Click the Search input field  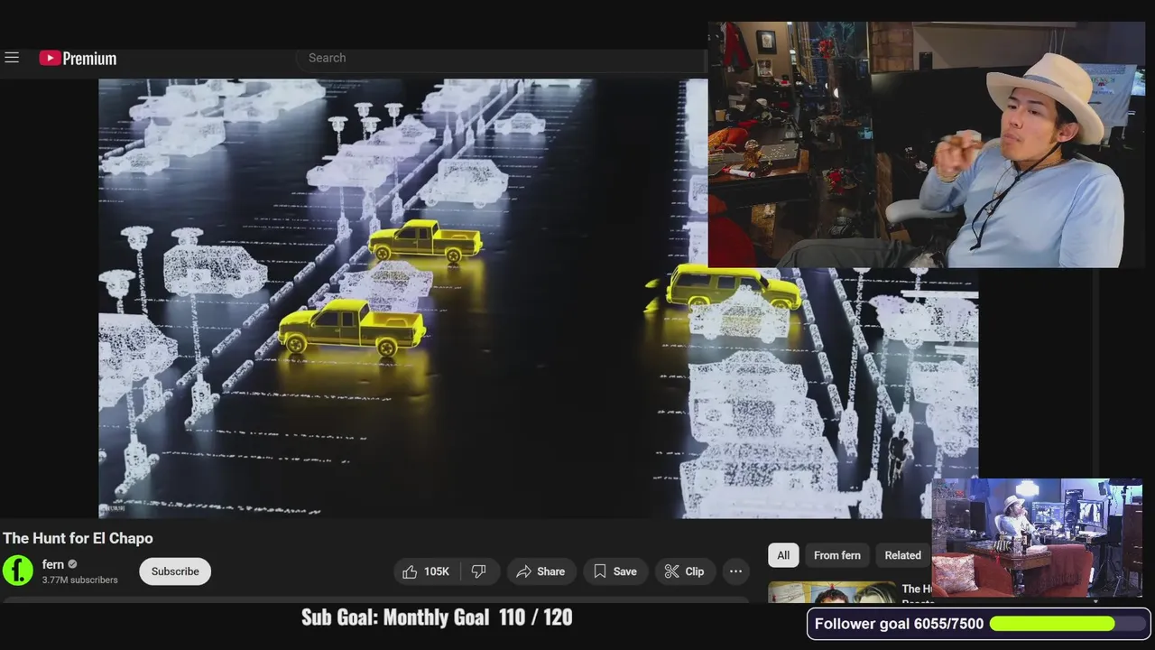pos(501,58)
